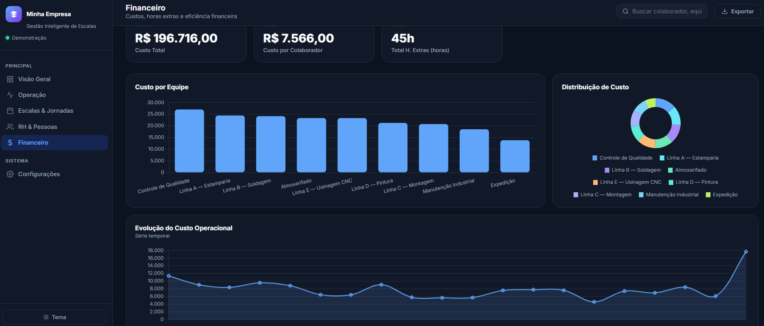Toggle Linha B — Soldagem legend entry
The image size is (764, 326).
[632, 170]
